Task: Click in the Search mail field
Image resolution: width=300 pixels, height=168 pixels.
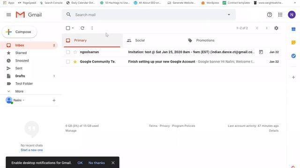Action: [149, 14]
